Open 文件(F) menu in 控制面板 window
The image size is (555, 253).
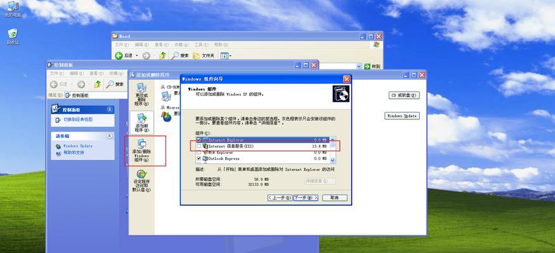point(56,73)
